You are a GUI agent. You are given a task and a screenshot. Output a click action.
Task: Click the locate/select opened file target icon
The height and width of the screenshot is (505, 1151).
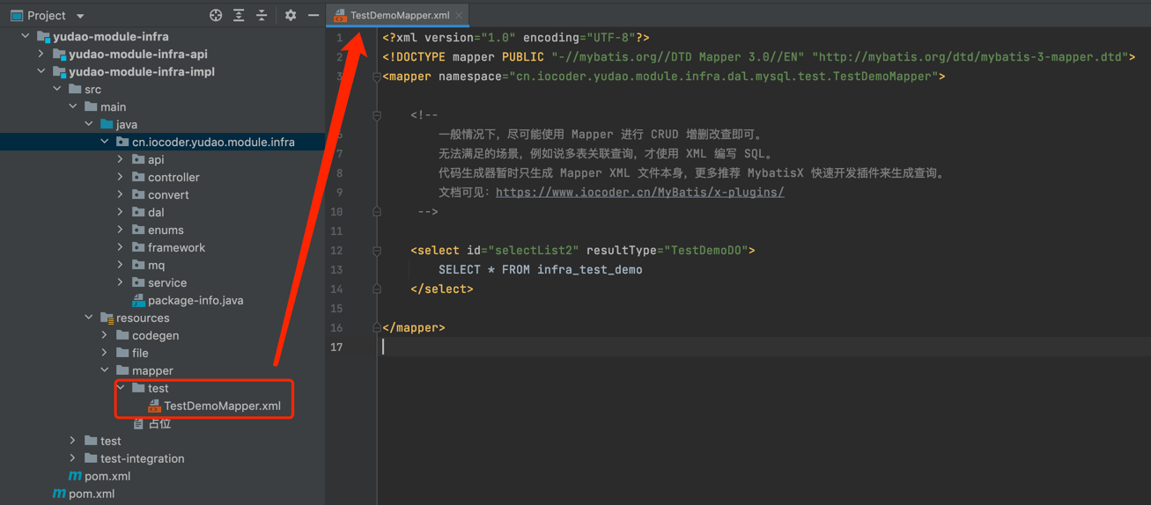[216, 15]
